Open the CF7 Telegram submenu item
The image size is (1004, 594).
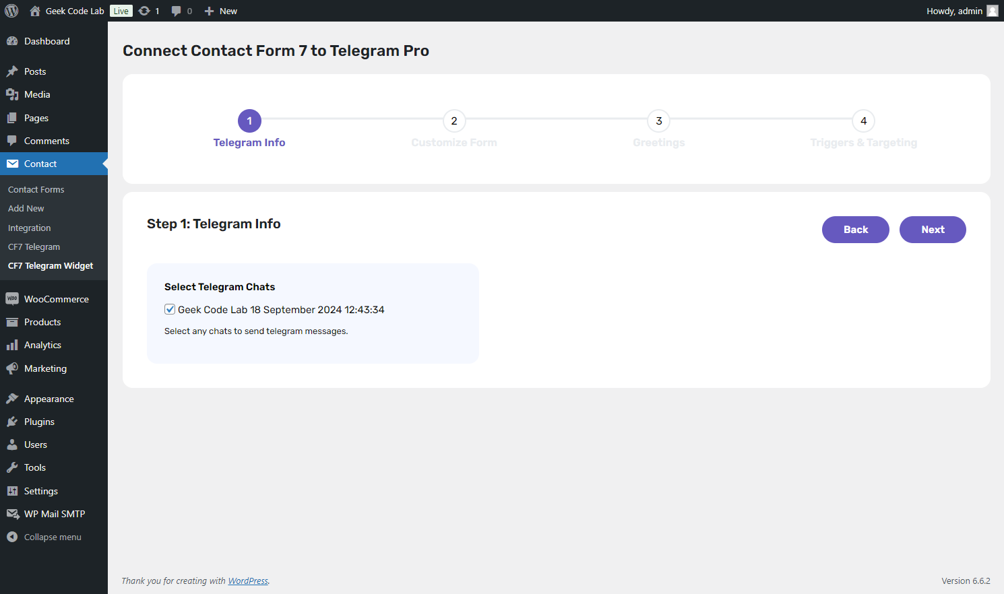click(x=34, y=247)
